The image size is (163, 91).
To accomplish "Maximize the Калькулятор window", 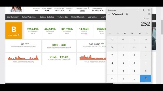I will click(x=143, y=10).
